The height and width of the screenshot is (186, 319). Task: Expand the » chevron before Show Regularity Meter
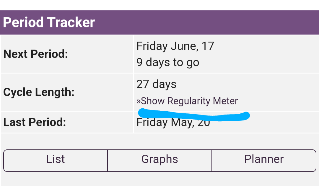pos(139,101)
